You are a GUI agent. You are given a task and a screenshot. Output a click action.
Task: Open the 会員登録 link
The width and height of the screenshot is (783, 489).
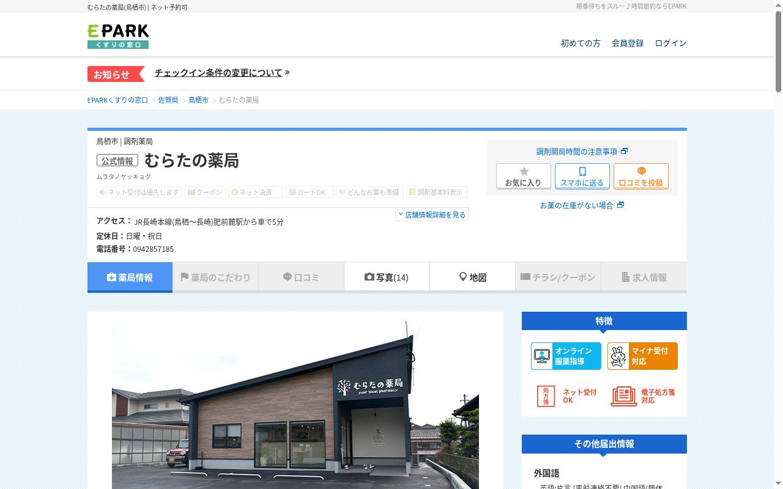628,43
